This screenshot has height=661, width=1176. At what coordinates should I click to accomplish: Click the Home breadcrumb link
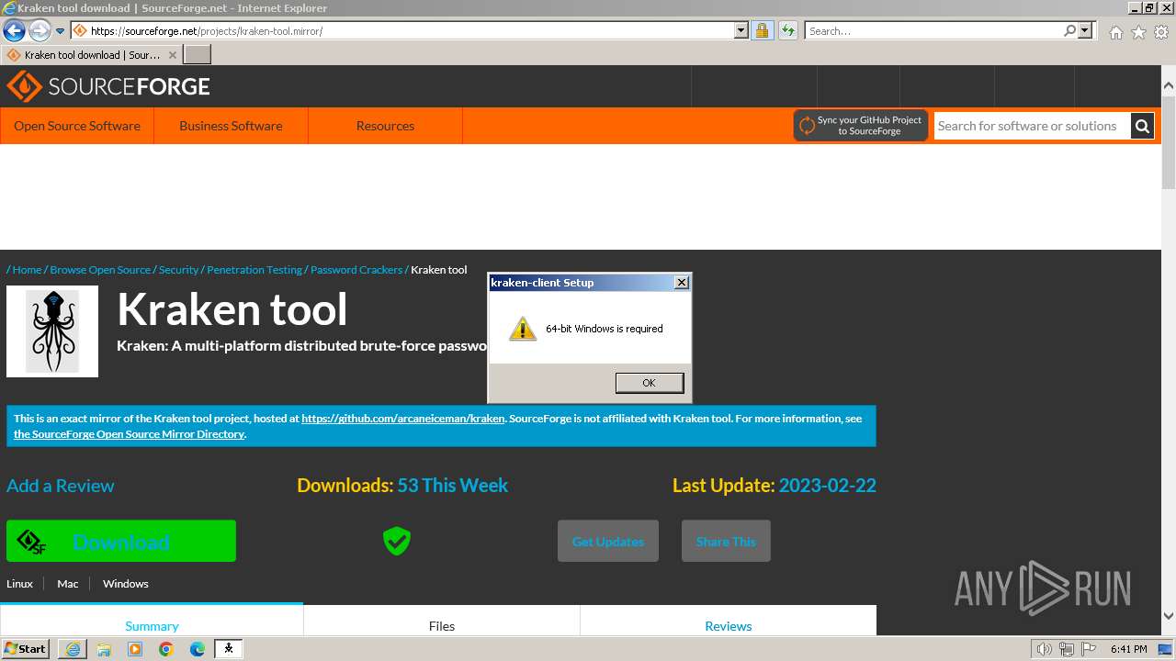point(27,270)
